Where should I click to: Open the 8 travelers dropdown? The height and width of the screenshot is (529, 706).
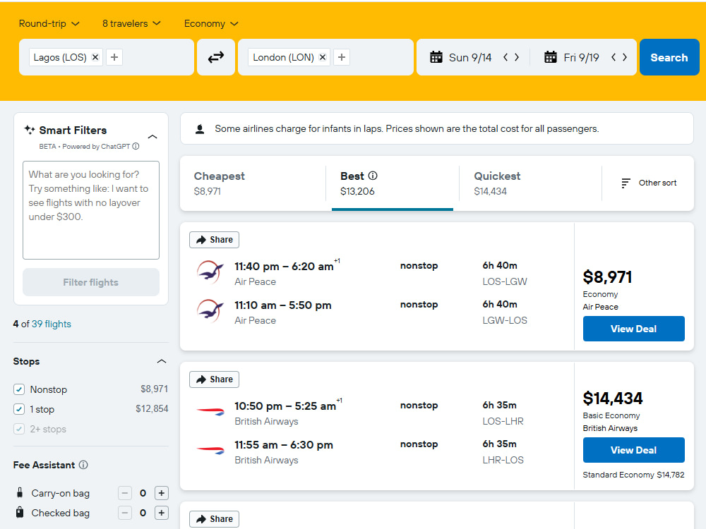point(131,23)
